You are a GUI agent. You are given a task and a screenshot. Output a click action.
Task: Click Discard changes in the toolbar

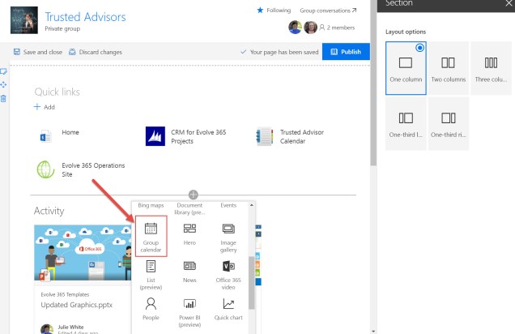point(96,52)
